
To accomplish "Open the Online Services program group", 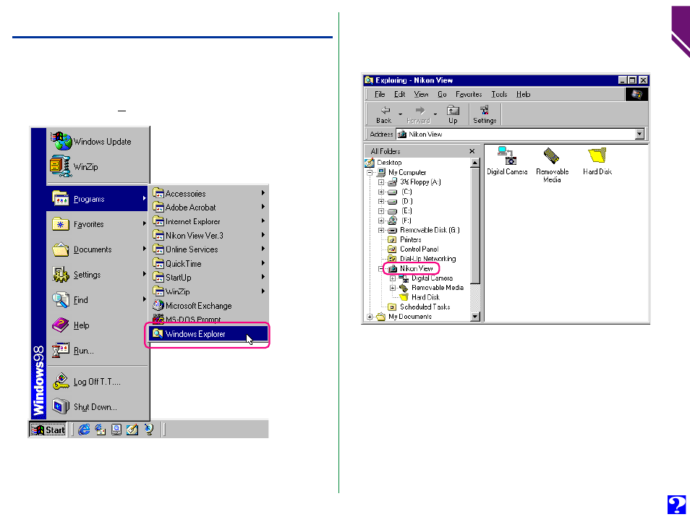I will [x=208, y=249].
